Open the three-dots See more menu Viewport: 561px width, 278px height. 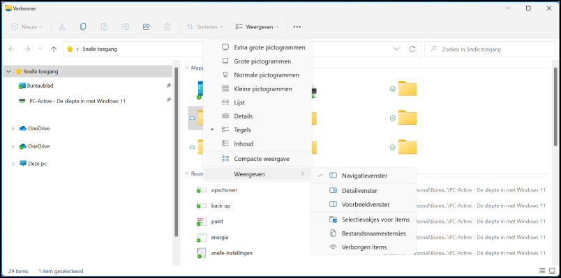297,26
